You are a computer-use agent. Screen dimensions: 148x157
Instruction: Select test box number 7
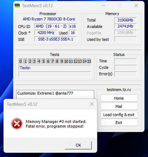coord(53,61)
